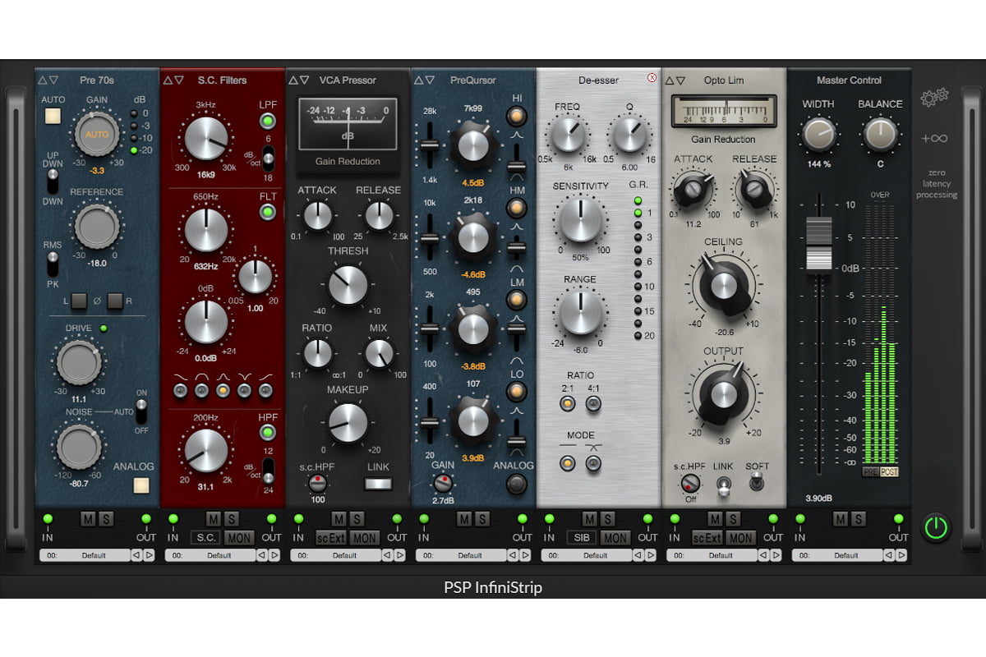
Task: Click the LPF dB/oct slope slider
Action: (268, 157)
